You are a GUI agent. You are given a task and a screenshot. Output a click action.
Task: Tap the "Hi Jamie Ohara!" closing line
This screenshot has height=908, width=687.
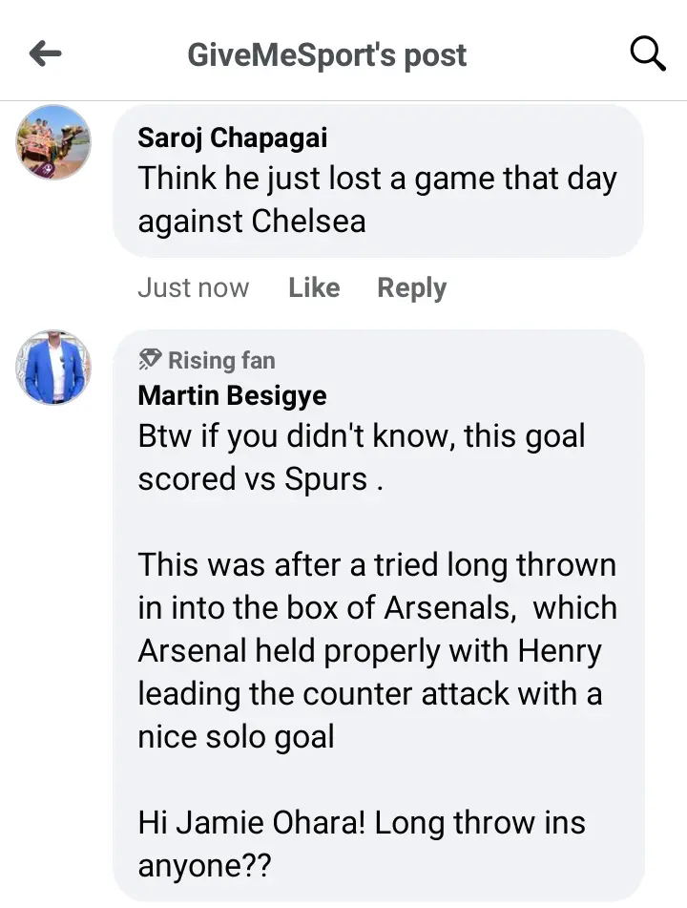point(362,822)
